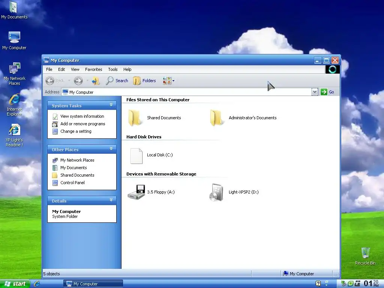This screenshot has width=384, height=288.
Task: Click the taskbar clock
Action: (371, 283)
